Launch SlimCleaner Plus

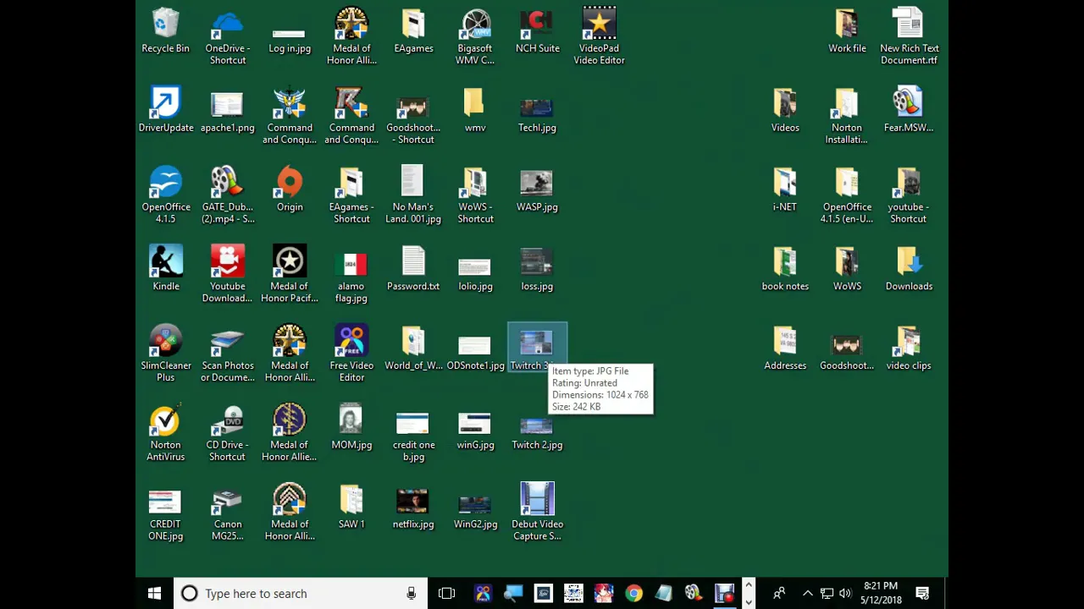tap(165, 354)
